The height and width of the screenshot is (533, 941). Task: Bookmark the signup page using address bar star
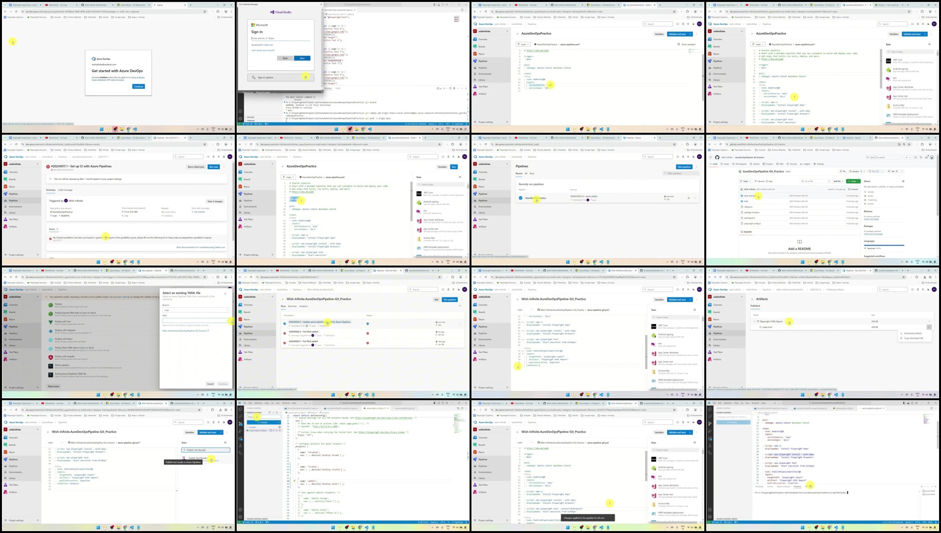click(x=205, y=12)
